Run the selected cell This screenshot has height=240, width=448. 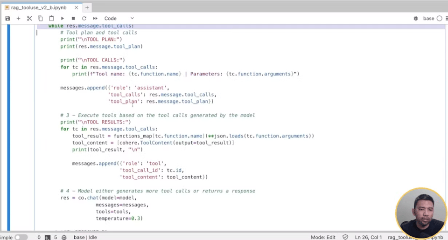pos(63,19)
